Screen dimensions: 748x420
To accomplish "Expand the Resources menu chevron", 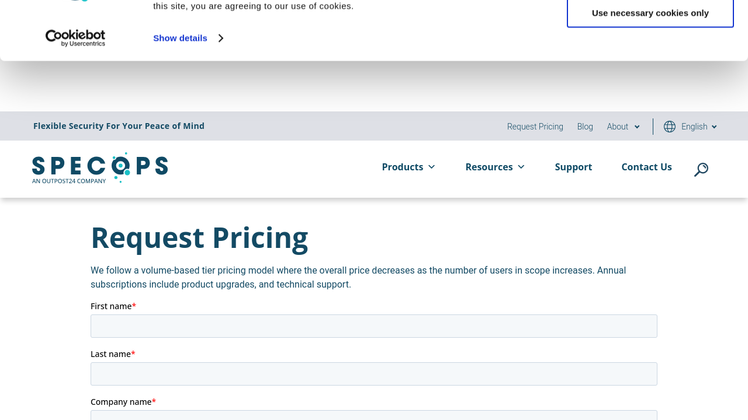I will (521, 167).
